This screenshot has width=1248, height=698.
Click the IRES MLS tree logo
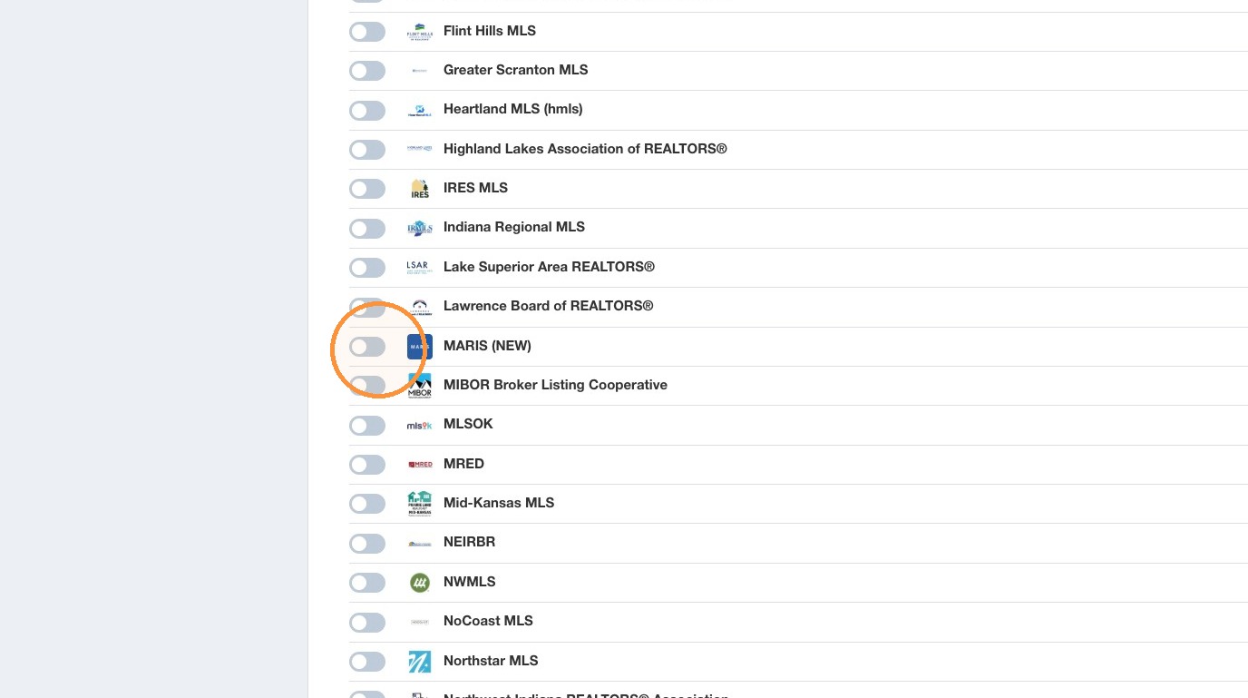point(420,188)
